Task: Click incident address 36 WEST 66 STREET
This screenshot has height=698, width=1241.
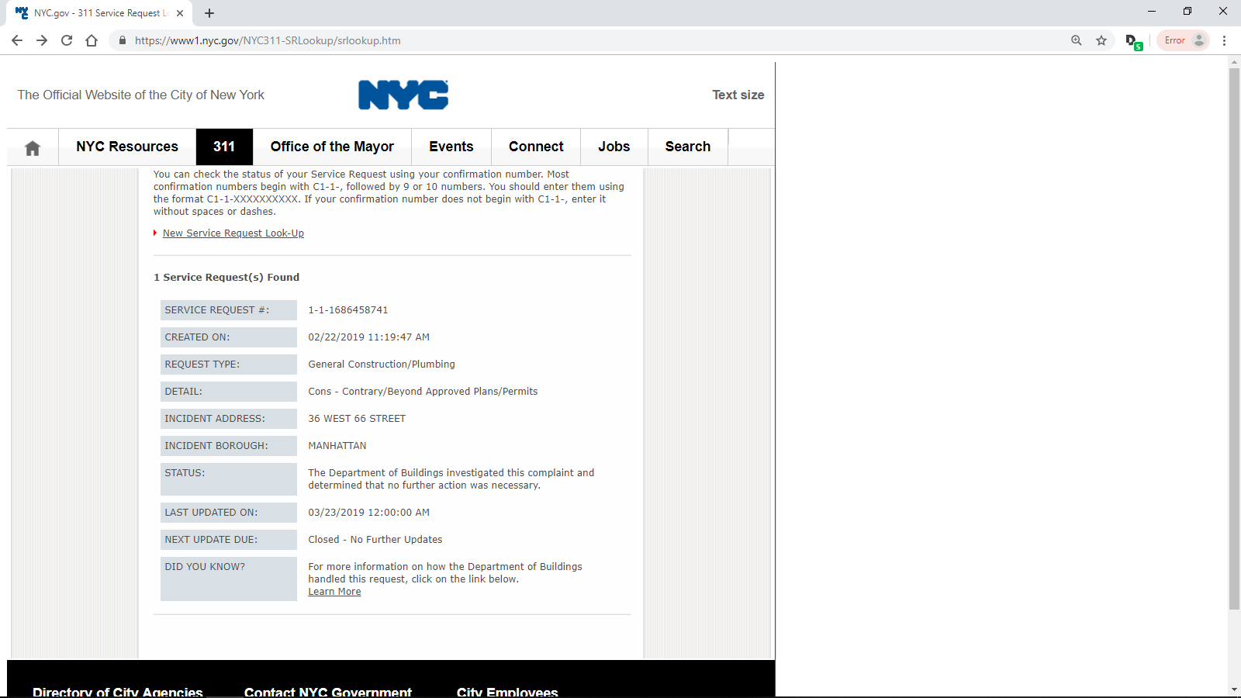Action: click(357, 419)
